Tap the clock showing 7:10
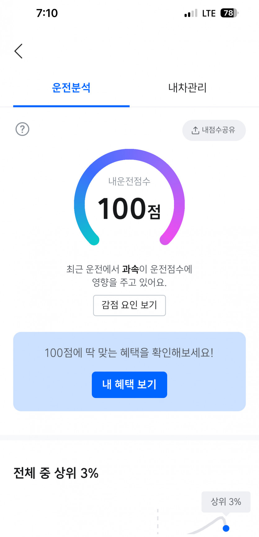 pyautogui.click(x=47, y=13)
